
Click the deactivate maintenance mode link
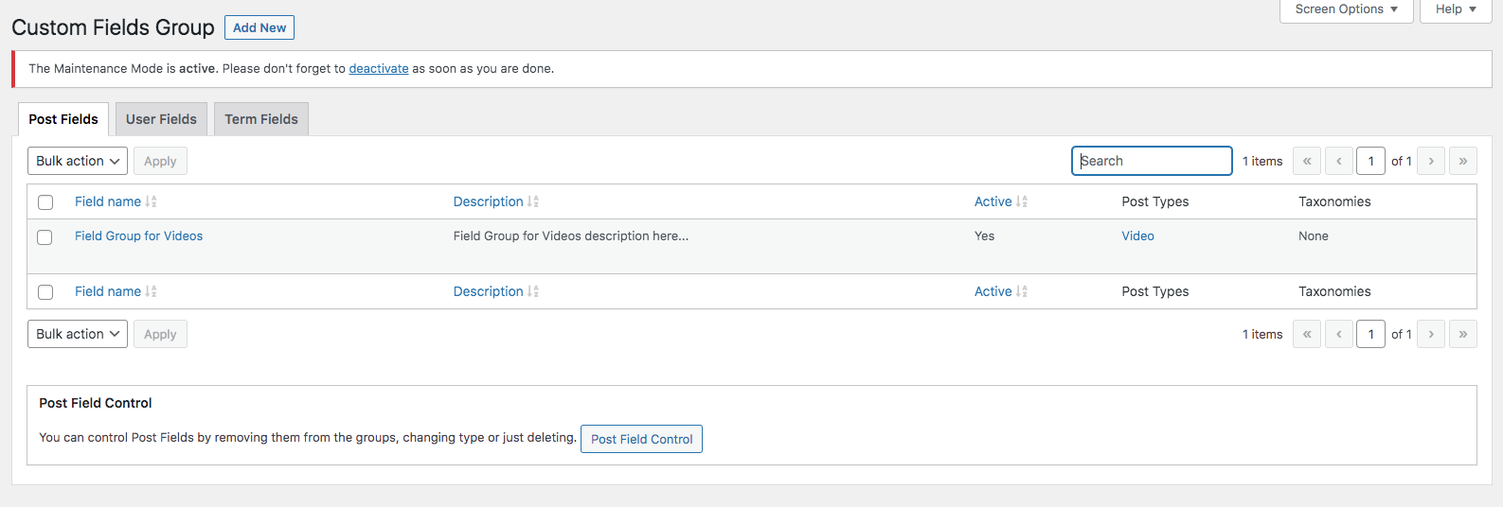coord(379,69)
